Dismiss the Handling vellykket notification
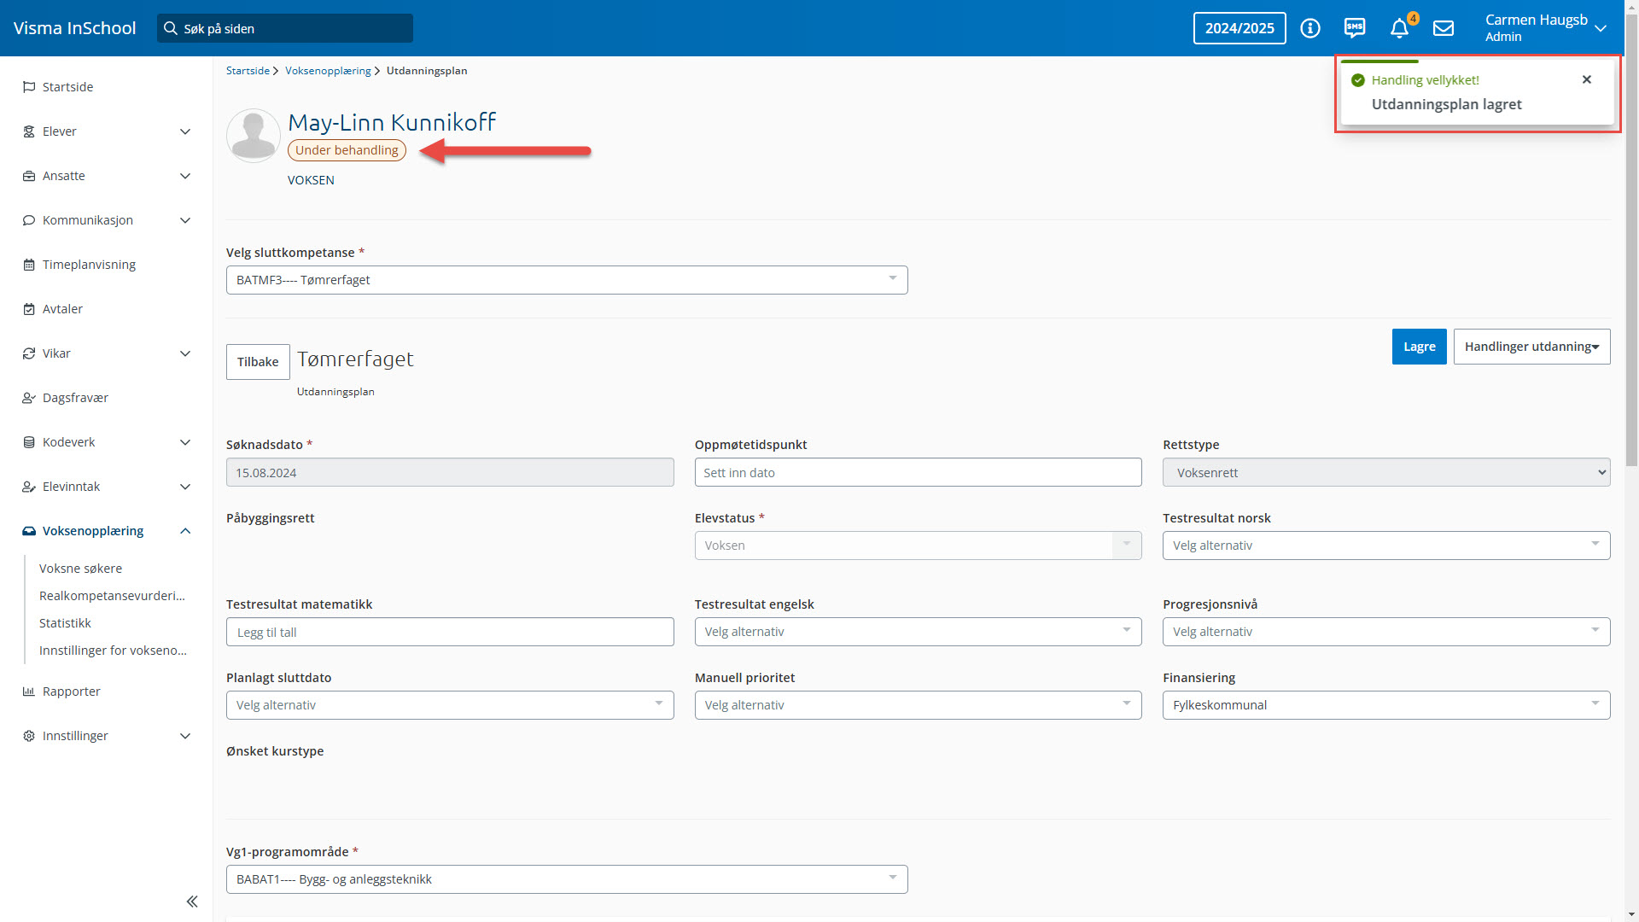Screen dimensions: 1639x922 1587,79
